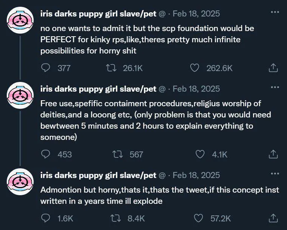The width and height of the screenshot is (287, 230).
Task: Retweet the tweet with 26.1K retweets
Action: point(111,68)
